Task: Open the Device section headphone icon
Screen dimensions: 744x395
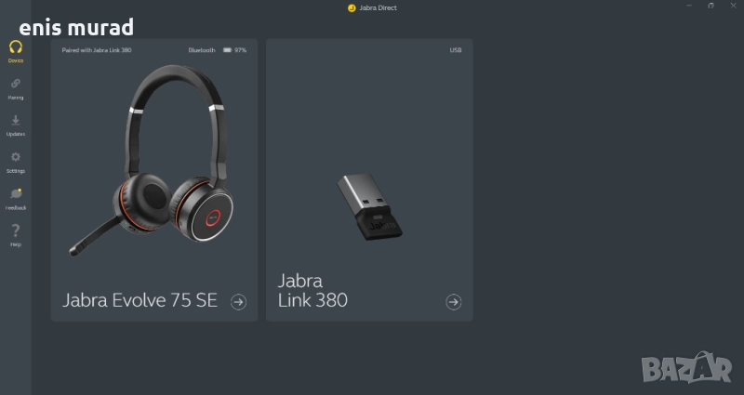Action: click(16, 47)
